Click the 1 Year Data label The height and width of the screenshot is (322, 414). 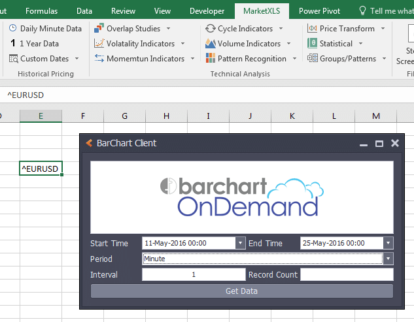(39, 44)
